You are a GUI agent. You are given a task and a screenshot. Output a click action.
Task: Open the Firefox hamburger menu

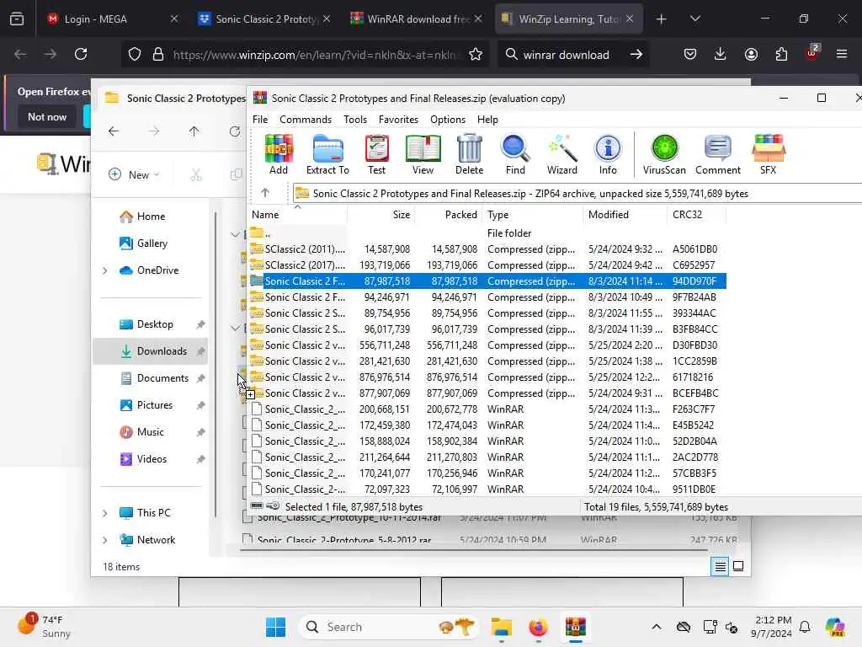(841, 54)
